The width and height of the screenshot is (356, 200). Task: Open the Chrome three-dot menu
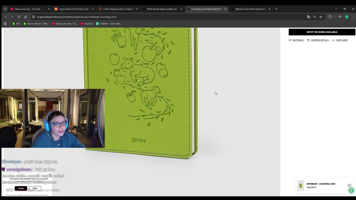click(x=353, y=17)
